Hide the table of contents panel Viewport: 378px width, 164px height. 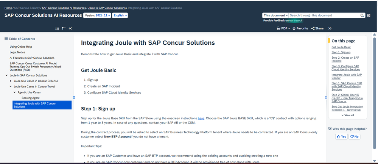point(70,28)
